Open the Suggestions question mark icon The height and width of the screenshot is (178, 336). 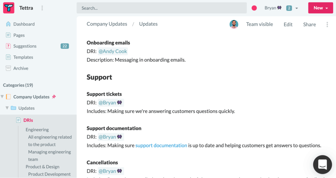point(8,46)
